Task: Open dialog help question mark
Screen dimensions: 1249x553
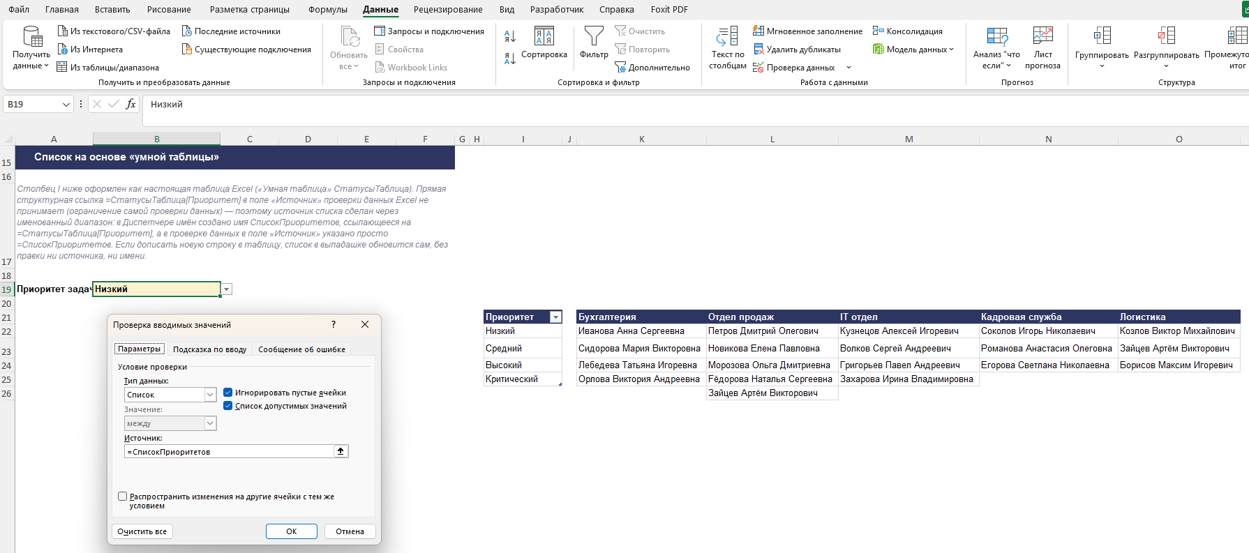Action: 334,324
